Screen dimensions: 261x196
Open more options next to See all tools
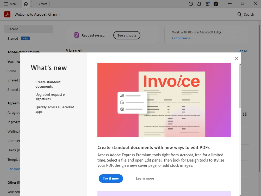[149, 35]
